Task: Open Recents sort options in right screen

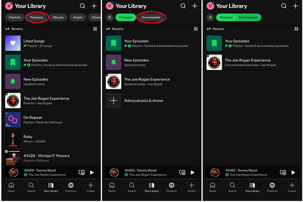Action: (x=215, y=29)
